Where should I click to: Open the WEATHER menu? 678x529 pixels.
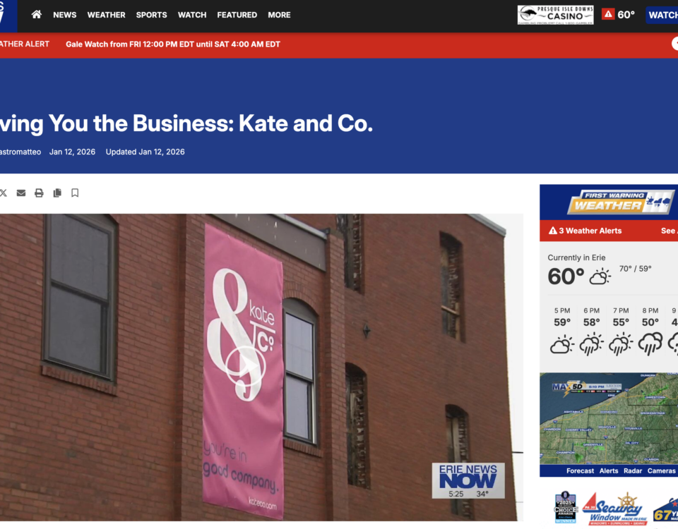point(107,15)
